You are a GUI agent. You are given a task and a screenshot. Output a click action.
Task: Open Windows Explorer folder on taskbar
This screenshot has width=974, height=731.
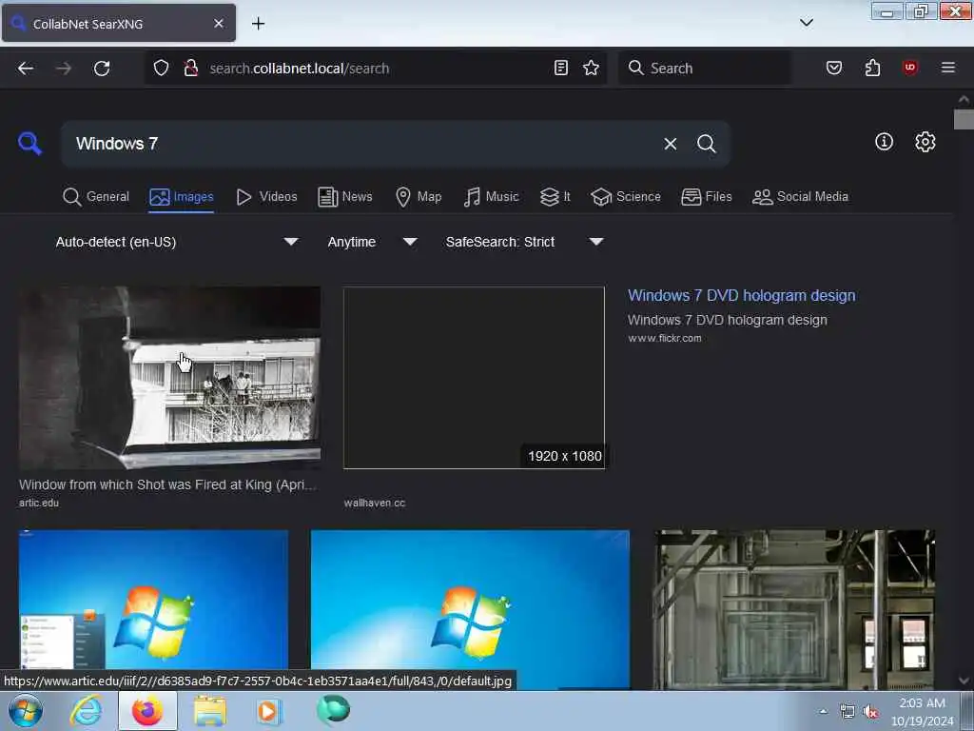210,711
